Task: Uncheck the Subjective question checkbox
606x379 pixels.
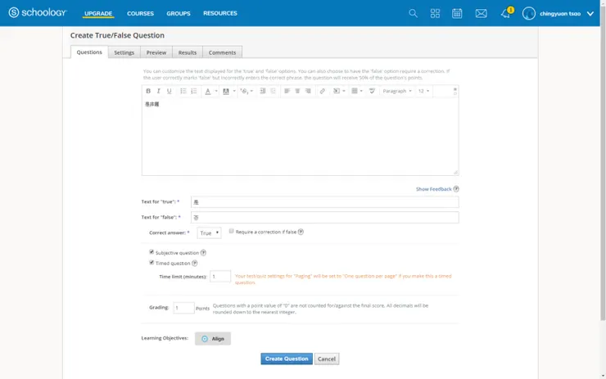Action: point(151,252)
